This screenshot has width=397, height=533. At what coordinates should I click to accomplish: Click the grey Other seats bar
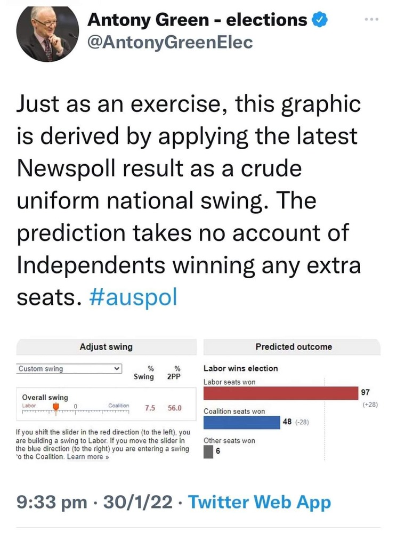[x=208, y=451]
